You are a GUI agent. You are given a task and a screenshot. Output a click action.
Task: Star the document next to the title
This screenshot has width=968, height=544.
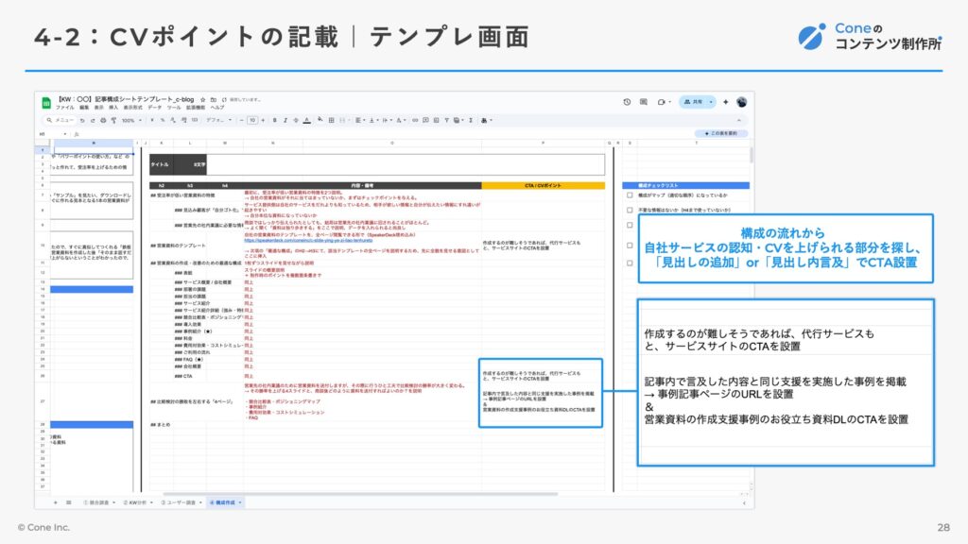coord(203,99)
